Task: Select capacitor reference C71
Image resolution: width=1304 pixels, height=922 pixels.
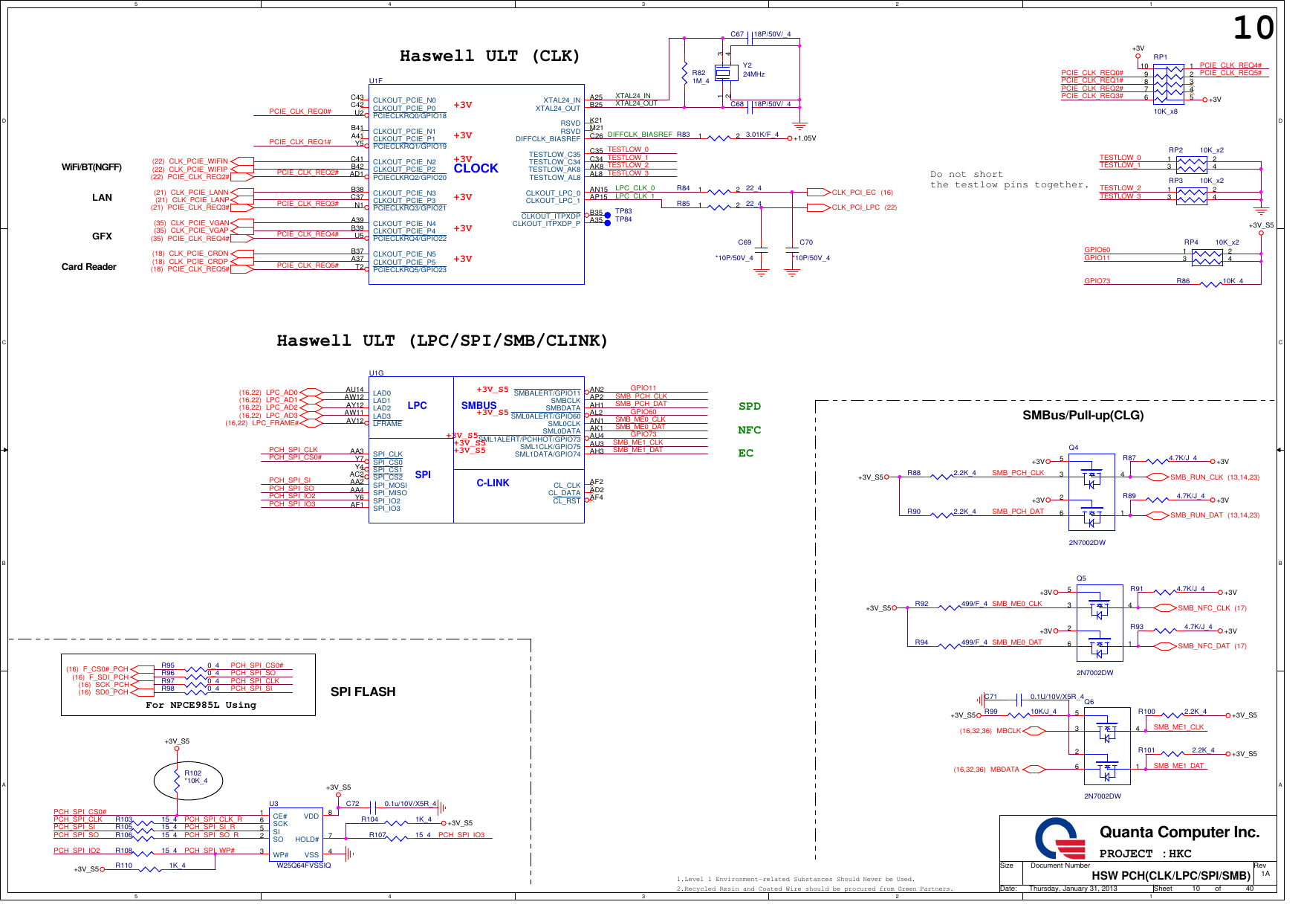Action: tap(990, 697)
